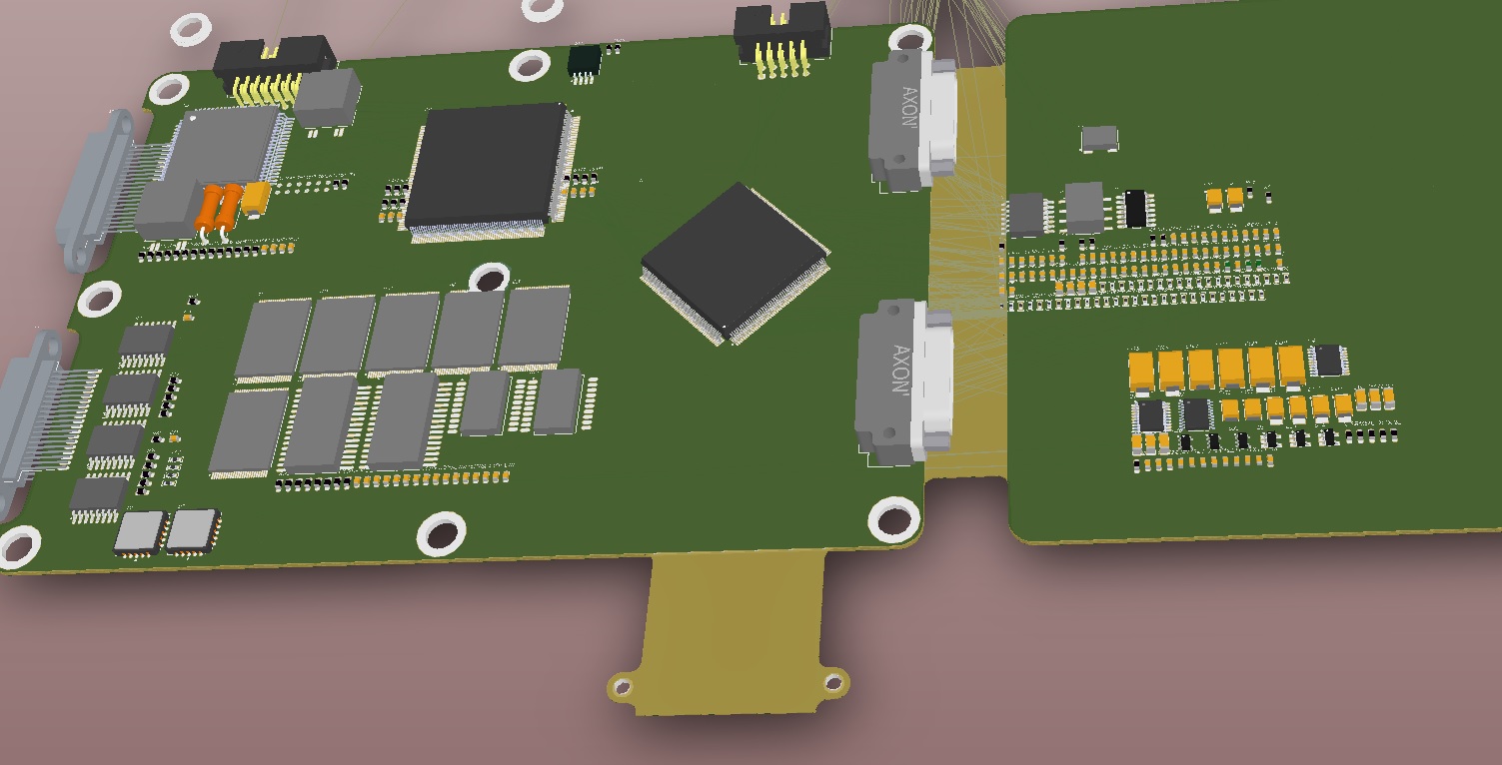Select the diamond-oriented black chip at board center
This screenshot has height=765, width=1502.
[735, 264]
